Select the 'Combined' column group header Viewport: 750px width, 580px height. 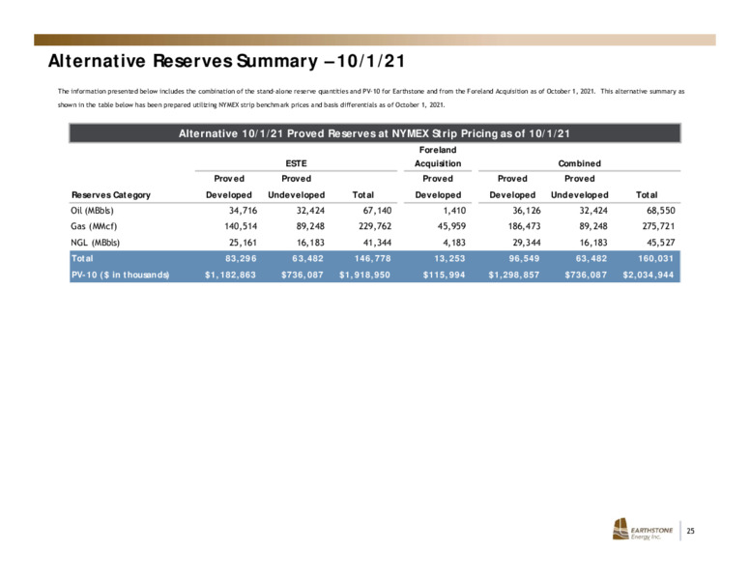(x=579, y=163)
